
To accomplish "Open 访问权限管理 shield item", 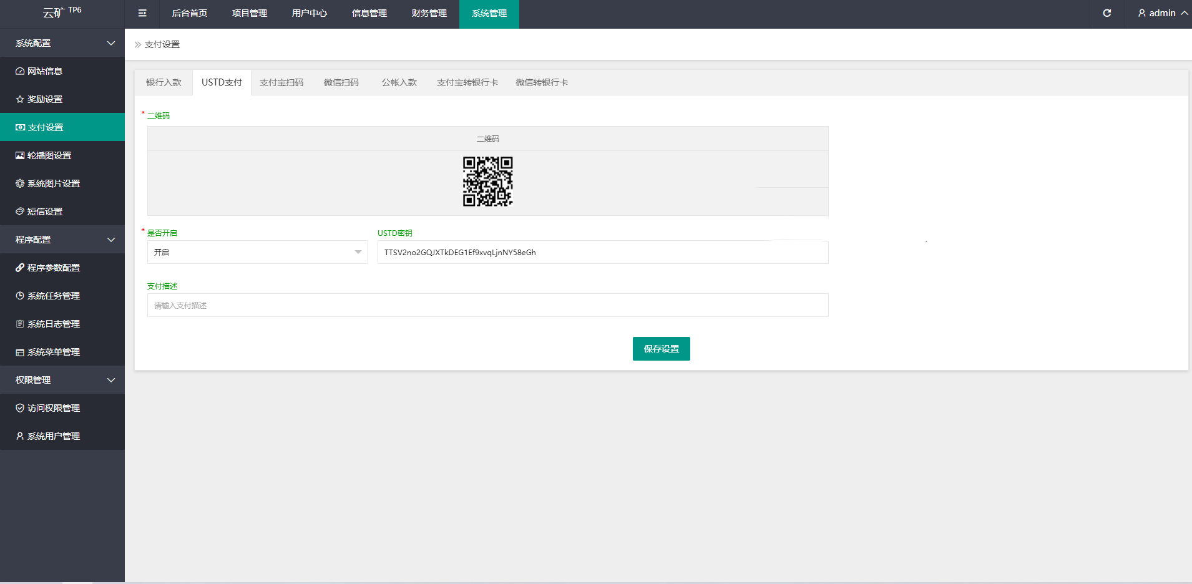I will [x=53, y=408].
